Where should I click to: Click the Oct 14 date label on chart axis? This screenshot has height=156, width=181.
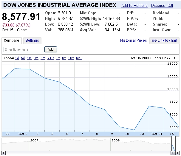coord(157,134)
